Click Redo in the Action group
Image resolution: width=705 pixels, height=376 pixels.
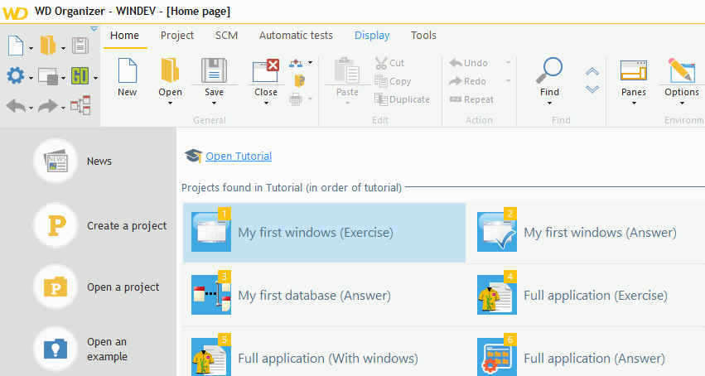(x=467, y=81)
